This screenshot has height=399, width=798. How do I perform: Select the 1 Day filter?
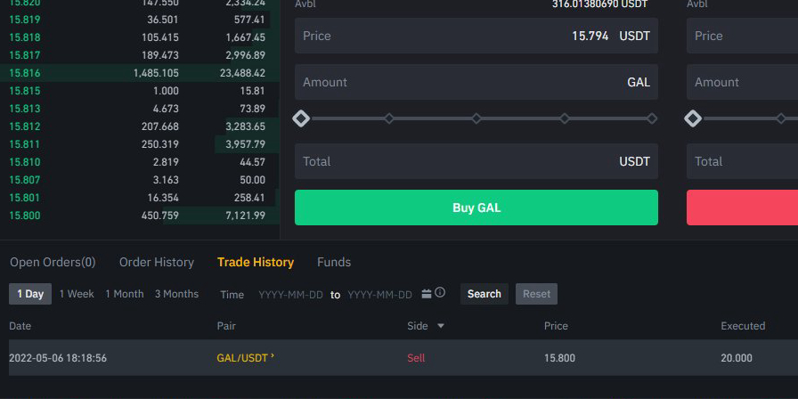pos(30,294)
